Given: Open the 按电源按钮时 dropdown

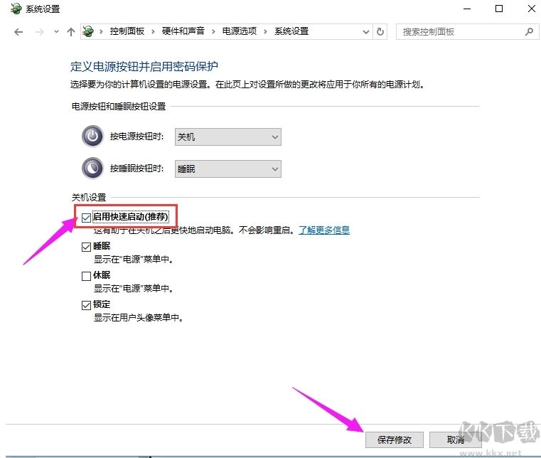Looking at the screenshot, I should [227, 137].
